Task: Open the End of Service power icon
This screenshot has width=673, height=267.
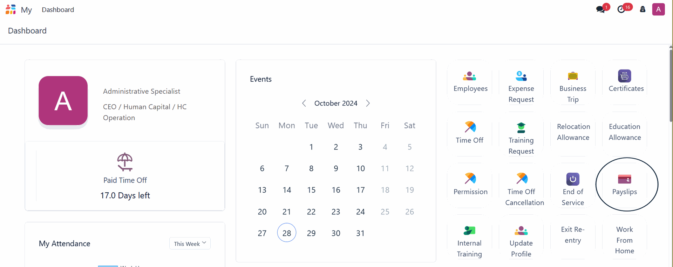Action: click(x=573, y=179)
